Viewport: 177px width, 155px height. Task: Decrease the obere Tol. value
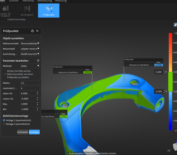tap(37, 94)
